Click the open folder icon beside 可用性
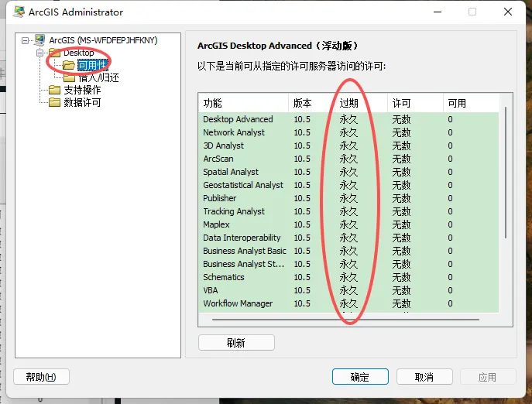This screenshot has height=404, width=532. [x=69, y=65]
